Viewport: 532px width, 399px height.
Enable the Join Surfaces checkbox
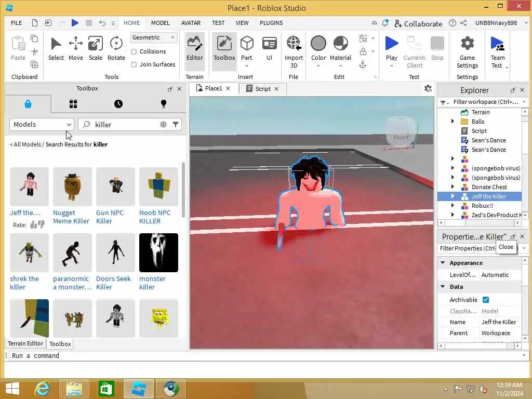(x=134, y=64)
